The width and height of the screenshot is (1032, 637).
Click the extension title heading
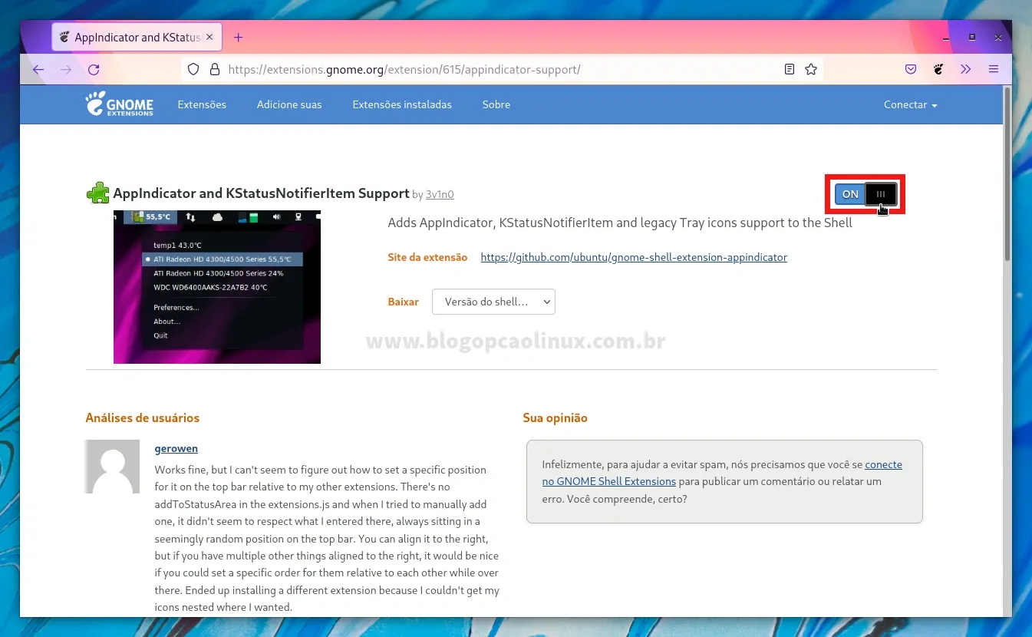click(x=261, y=193)
